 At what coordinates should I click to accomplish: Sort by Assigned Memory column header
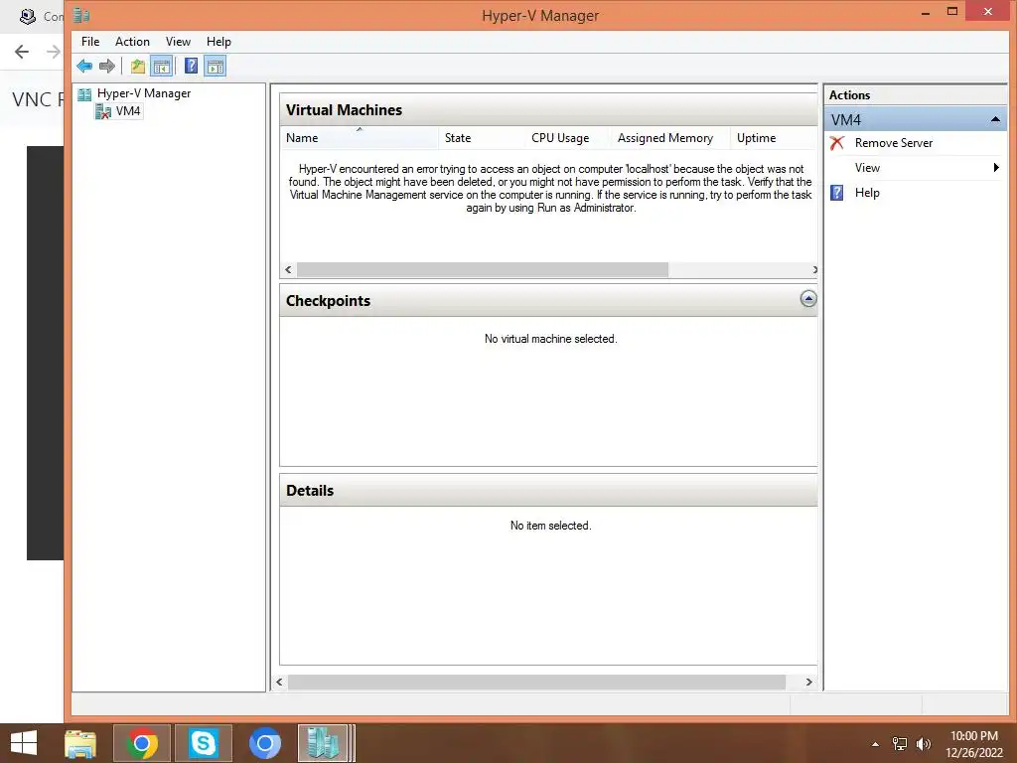[x=670, y=137]
